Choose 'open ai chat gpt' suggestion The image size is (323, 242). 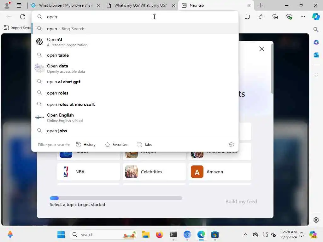(135, 82)
